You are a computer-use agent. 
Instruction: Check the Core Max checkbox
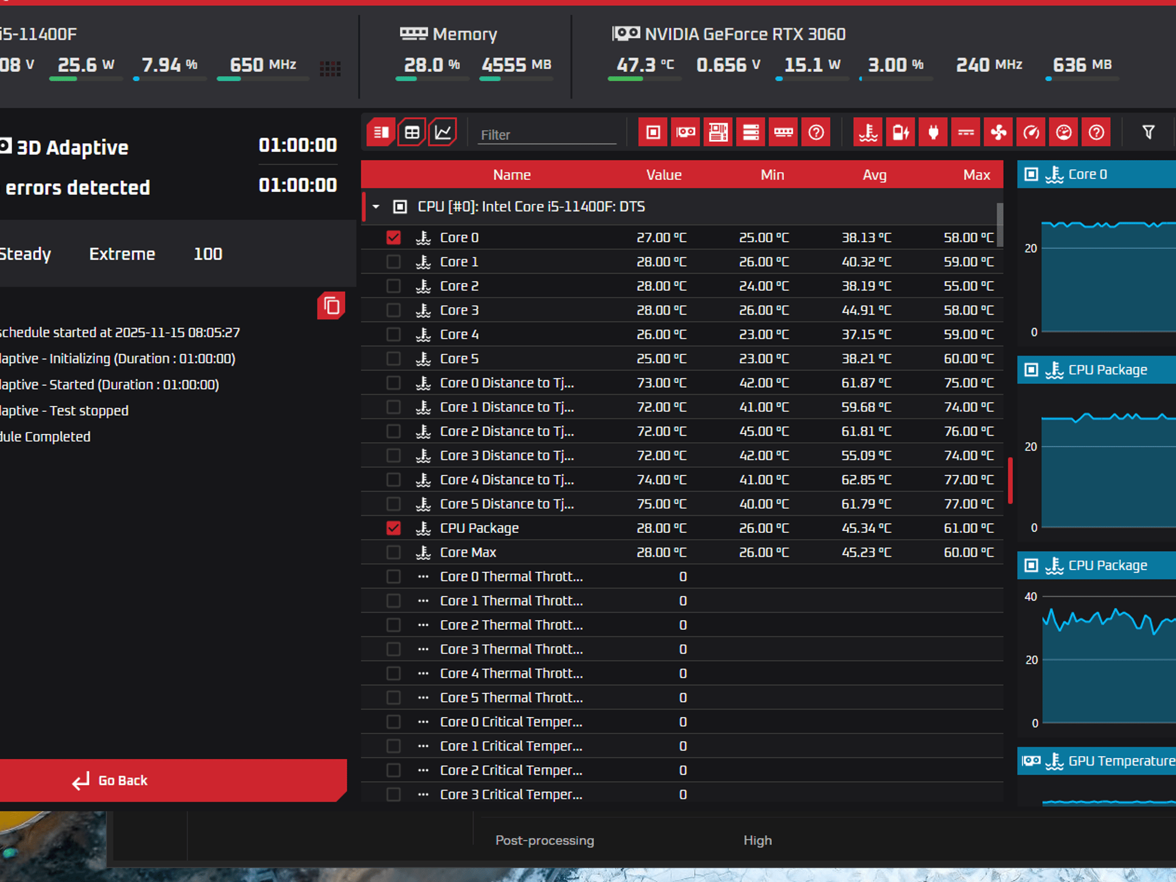(x=393, y=552)
